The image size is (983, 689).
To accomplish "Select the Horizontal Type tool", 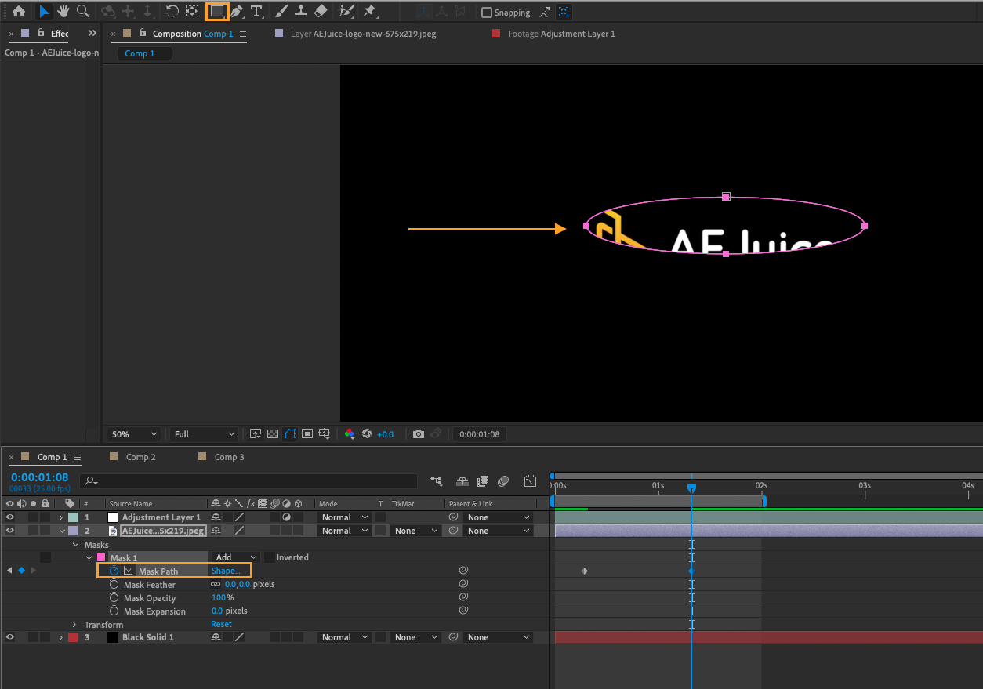I will 256,12.
